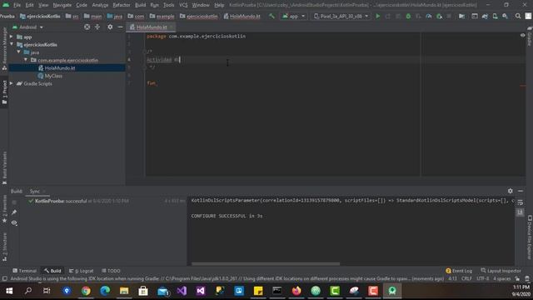Click the green Run app button
Image resolution: width=533 pixels, height=300 pixels.
(x=377, y=16)
